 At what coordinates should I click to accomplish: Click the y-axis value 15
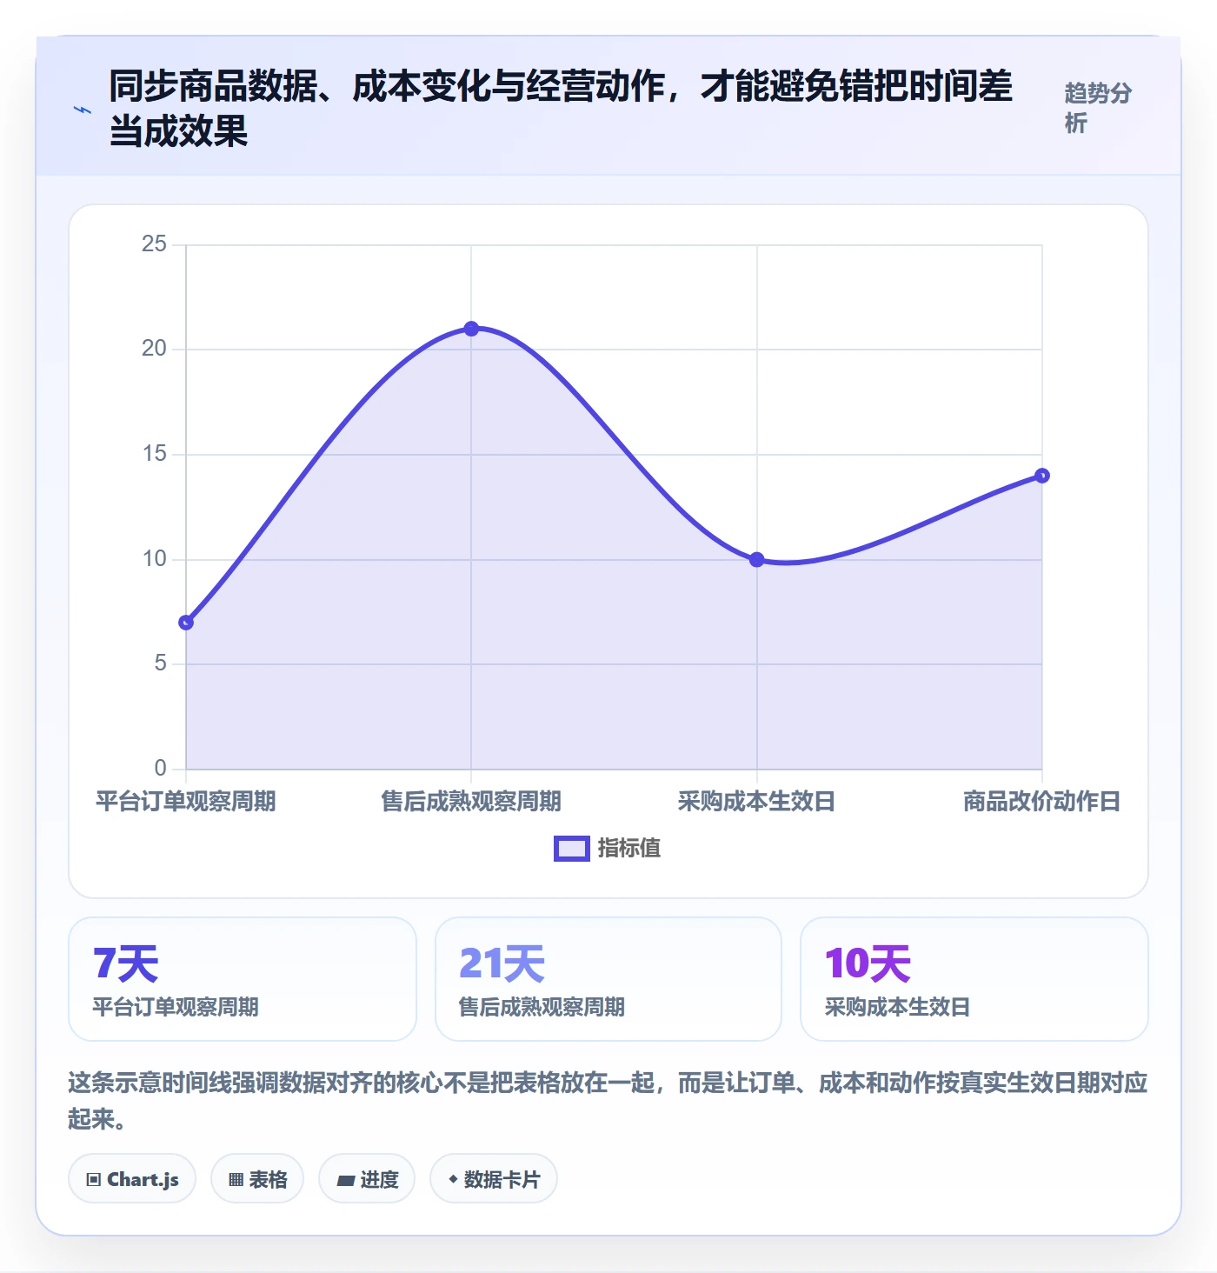[154, 454]
